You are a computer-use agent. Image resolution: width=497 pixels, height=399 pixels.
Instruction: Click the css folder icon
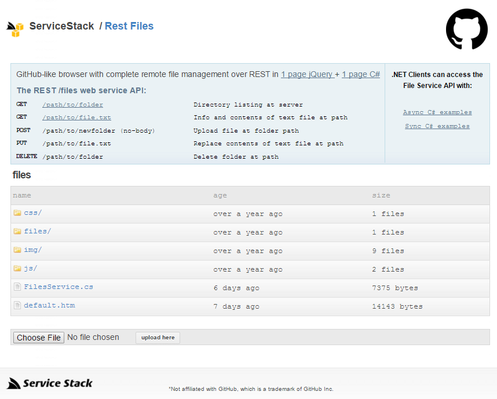tap(17, 213)
